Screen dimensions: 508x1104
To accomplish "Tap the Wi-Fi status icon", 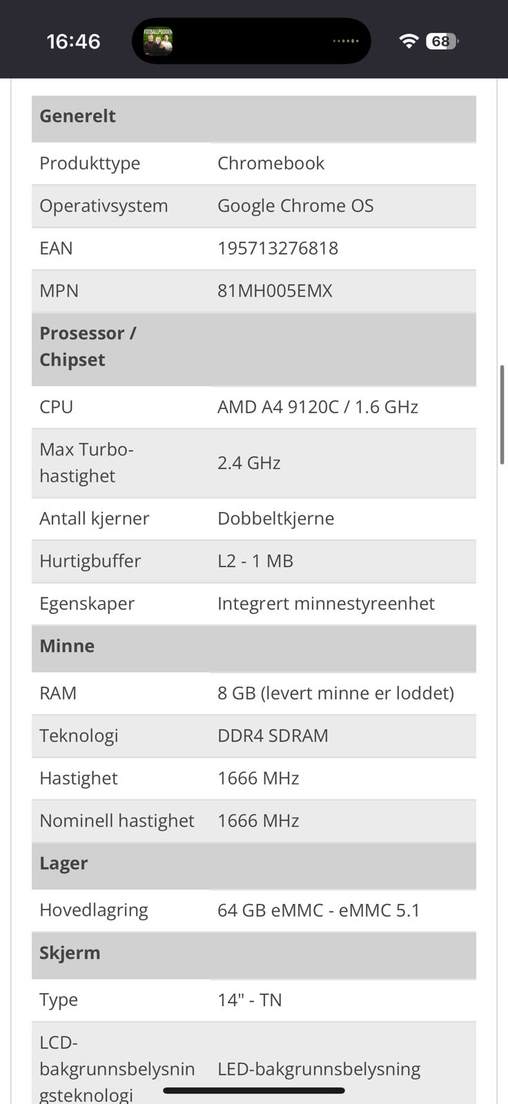I will [x=409, y=41].
